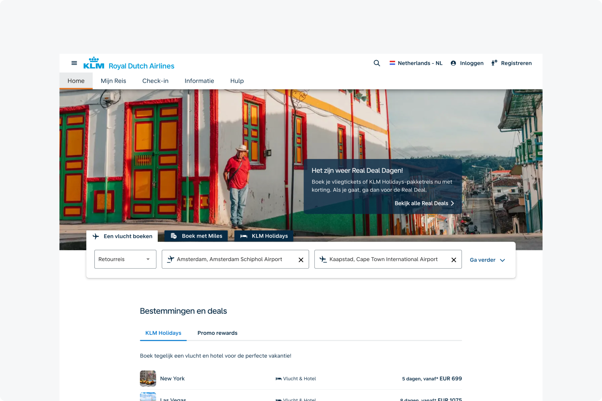Image resolution: width=602 pixels, height=401 pixels.
Task: Open the hamburger menu icon
Action: 74,63
